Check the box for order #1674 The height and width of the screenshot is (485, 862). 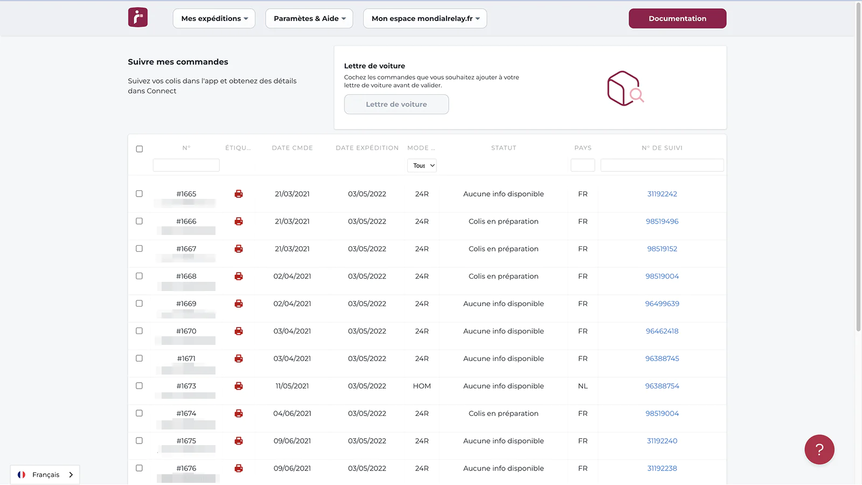pyautogui.click(x=139, y=413)
